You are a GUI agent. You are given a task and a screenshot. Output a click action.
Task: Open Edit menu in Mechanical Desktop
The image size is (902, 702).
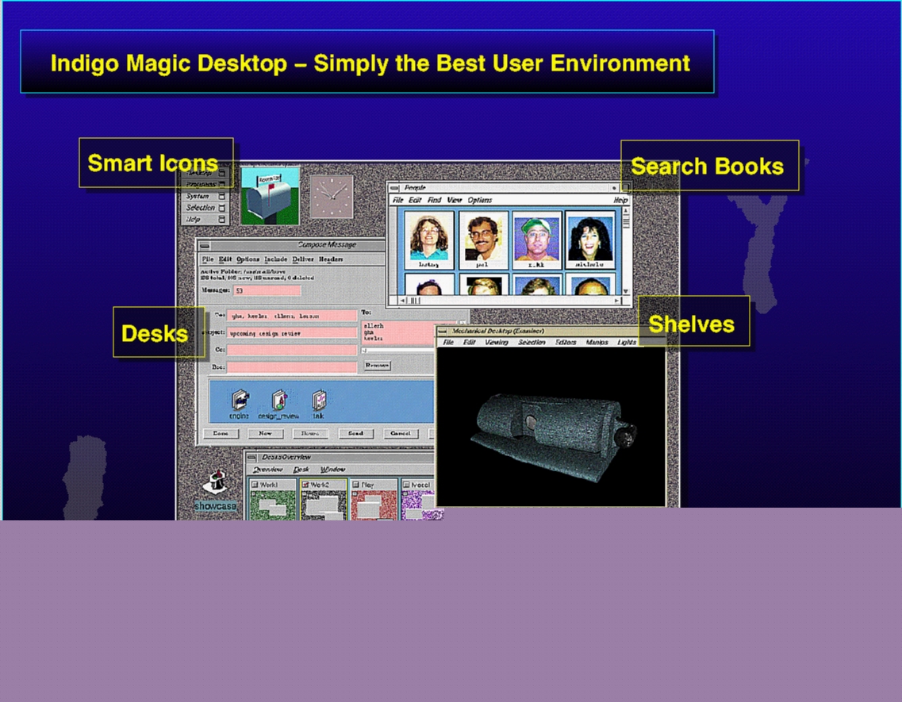coord(469,343)
